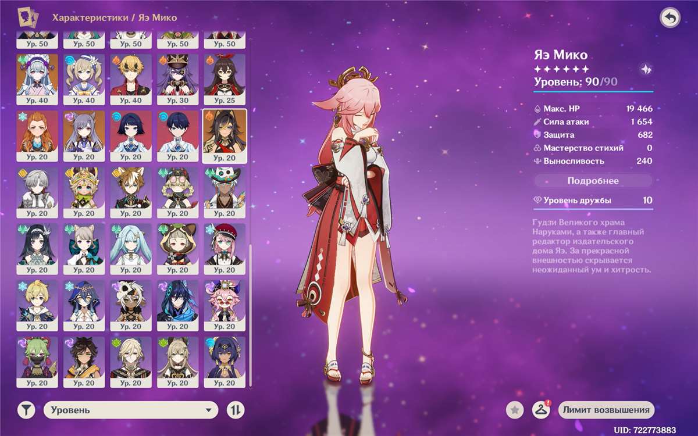Select Barbara portrait at level 40
This screenshot has height=436, width=698.
tap(84, 80)
